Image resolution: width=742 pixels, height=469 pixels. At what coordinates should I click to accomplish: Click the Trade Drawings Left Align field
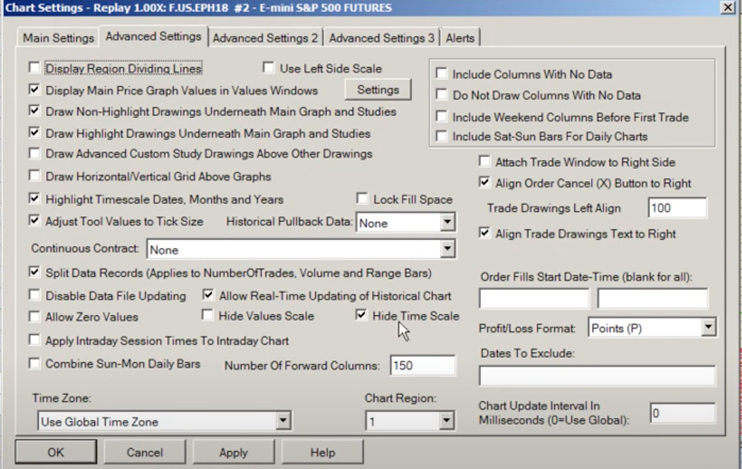pyautogui.click(x=677, y=208)
